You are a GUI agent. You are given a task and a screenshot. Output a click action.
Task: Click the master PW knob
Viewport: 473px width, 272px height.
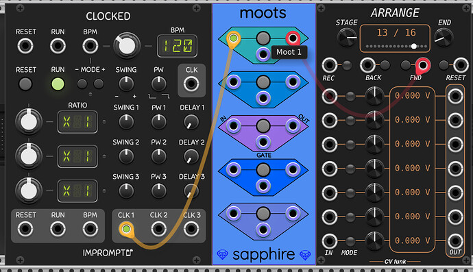point(158,84)
